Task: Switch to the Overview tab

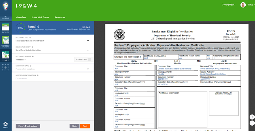Action: [x=21, y=17]
